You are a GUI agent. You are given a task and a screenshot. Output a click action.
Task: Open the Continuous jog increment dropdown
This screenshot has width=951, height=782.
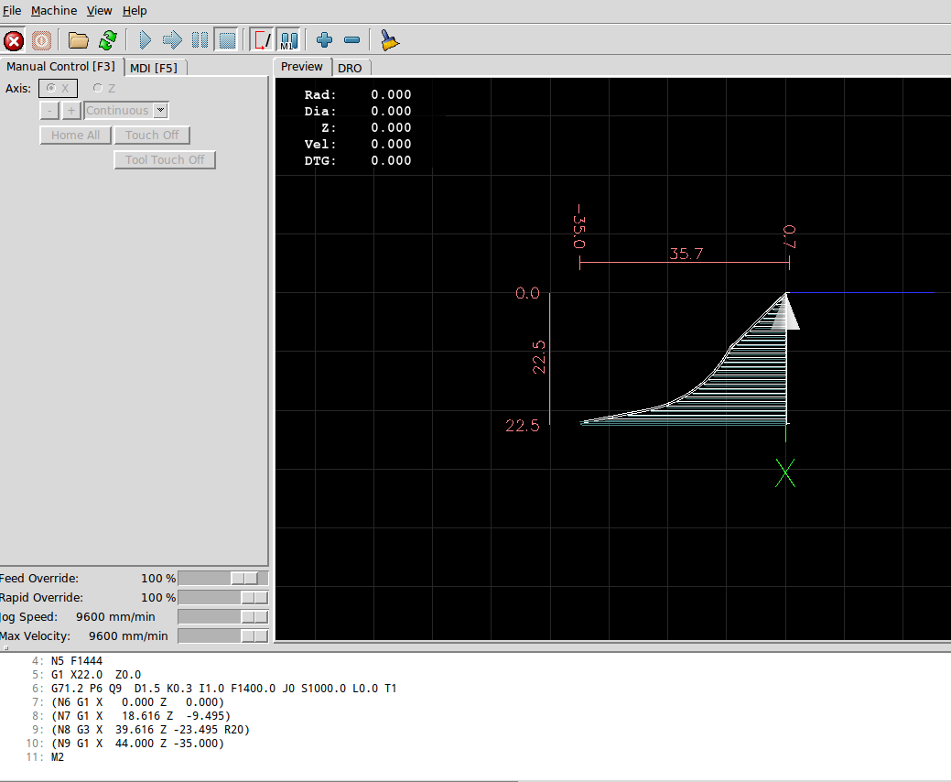click(161, 111)
